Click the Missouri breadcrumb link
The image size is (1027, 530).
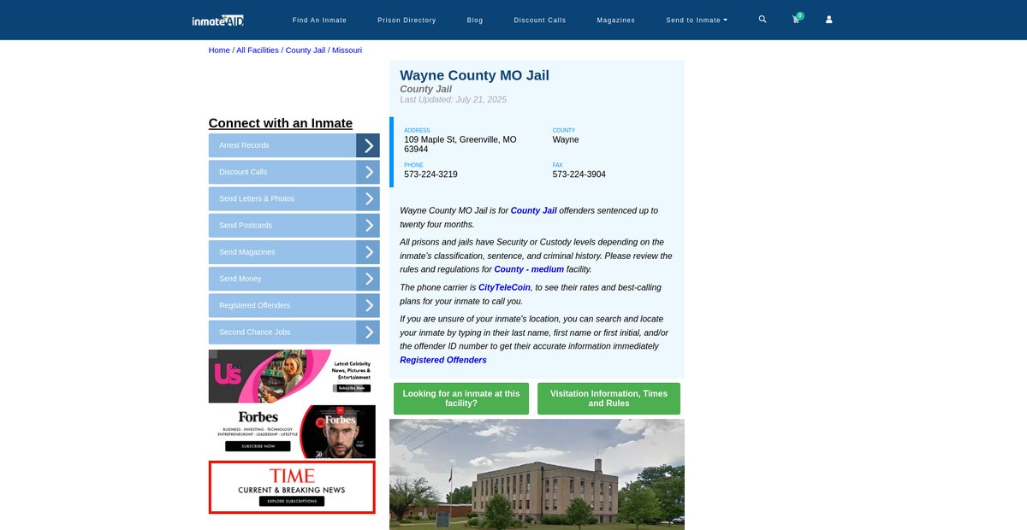pos(347,50)
